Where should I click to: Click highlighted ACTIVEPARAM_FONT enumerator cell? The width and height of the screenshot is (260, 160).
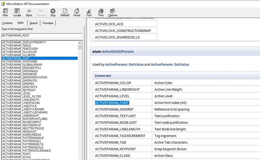pos(122,103)
